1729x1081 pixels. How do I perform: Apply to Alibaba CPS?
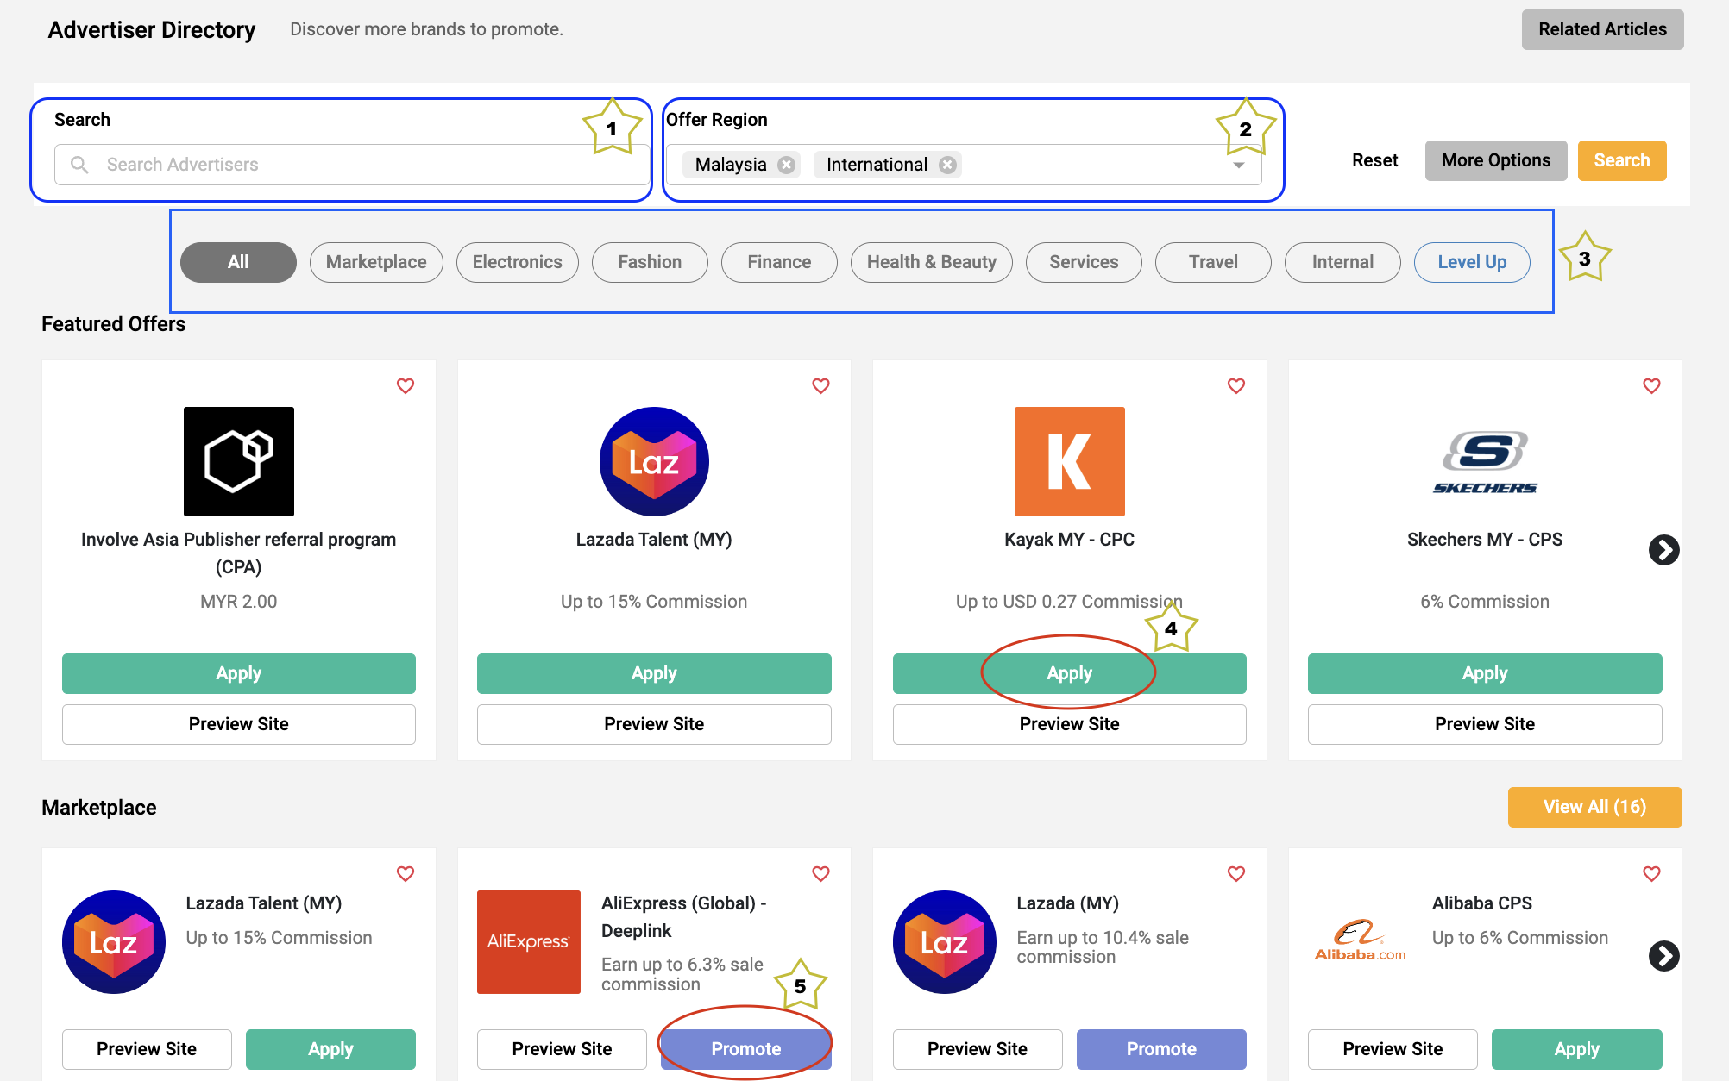(x=1577, y=1049)
